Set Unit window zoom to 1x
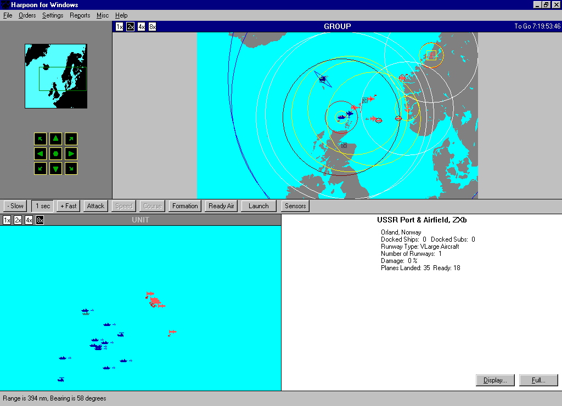Viewport: 562px width, 406px height. (x=7, y=220)
